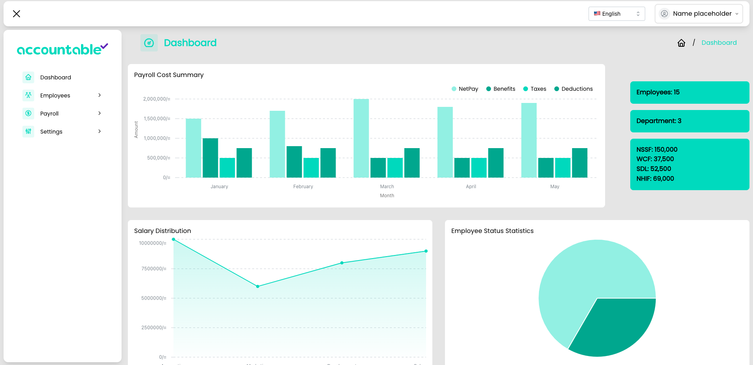Expand the Payroll submenu chevron
This screenshot has height=365, width=753.
[100, 114]
